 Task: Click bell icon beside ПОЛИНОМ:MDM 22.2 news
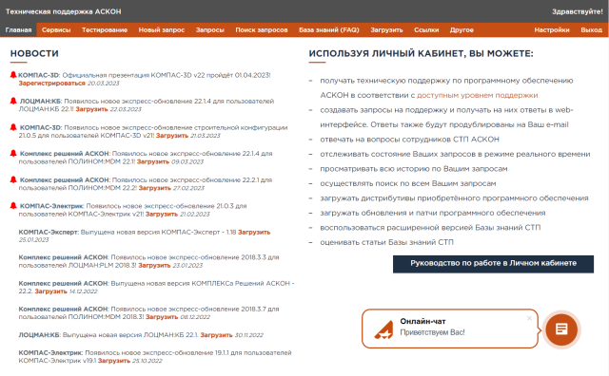click(x=13, y=179)
